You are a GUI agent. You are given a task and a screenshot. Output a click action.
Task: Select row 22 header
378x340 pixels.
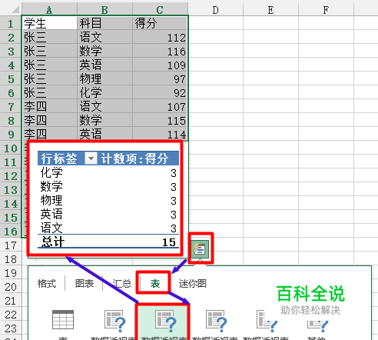[x=11, y=315]
